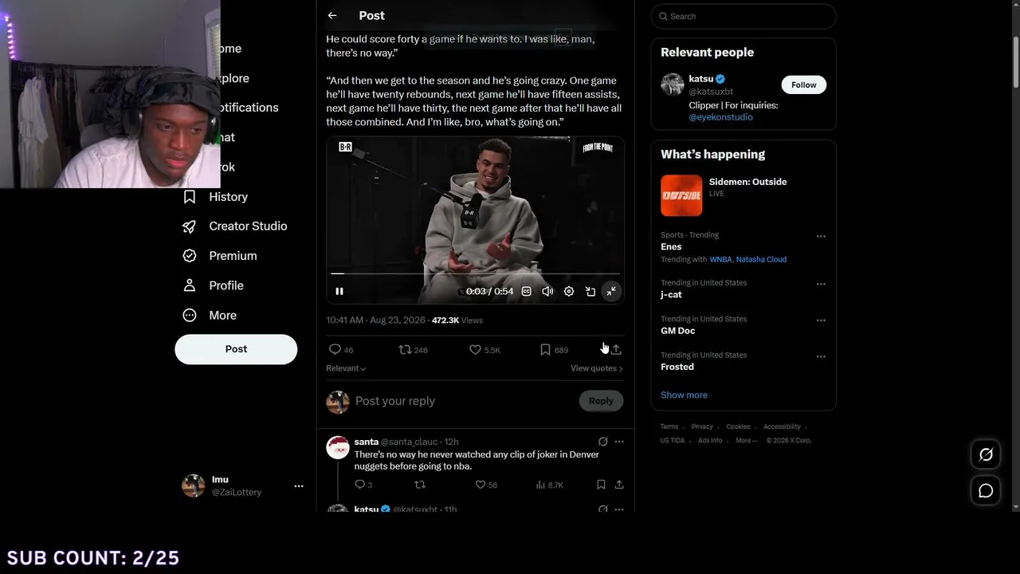Open the Cookies footer link
This screenshot has width=1020, height=574.
click(738, 427)
